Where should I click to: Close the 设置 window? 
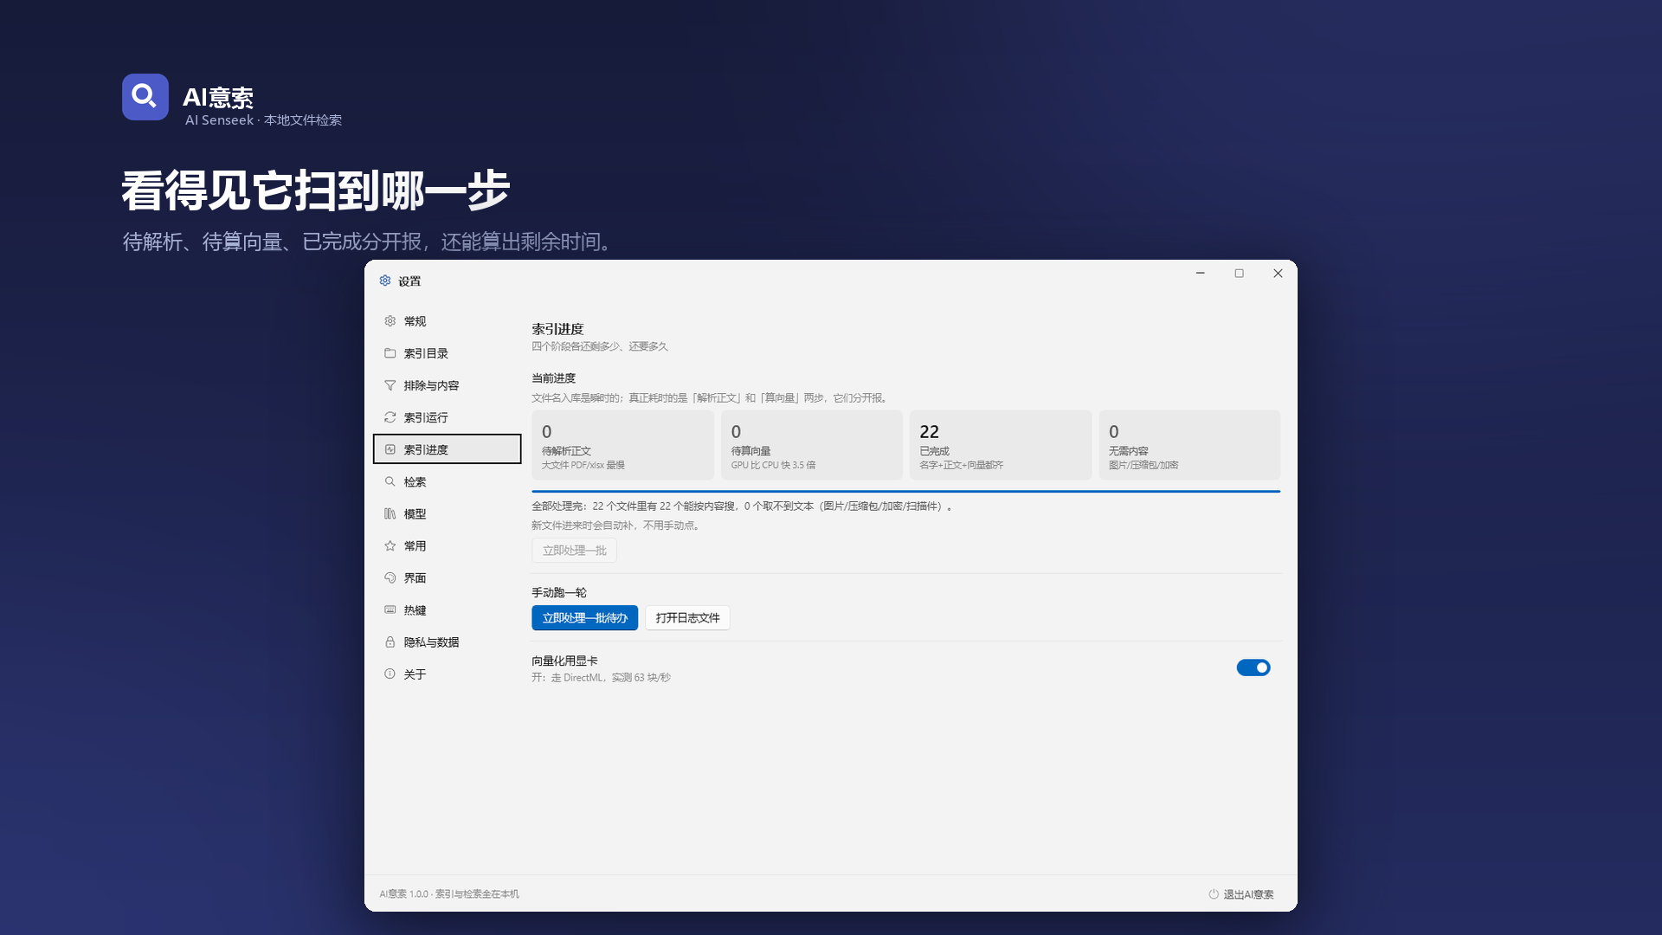[1278, 274]
